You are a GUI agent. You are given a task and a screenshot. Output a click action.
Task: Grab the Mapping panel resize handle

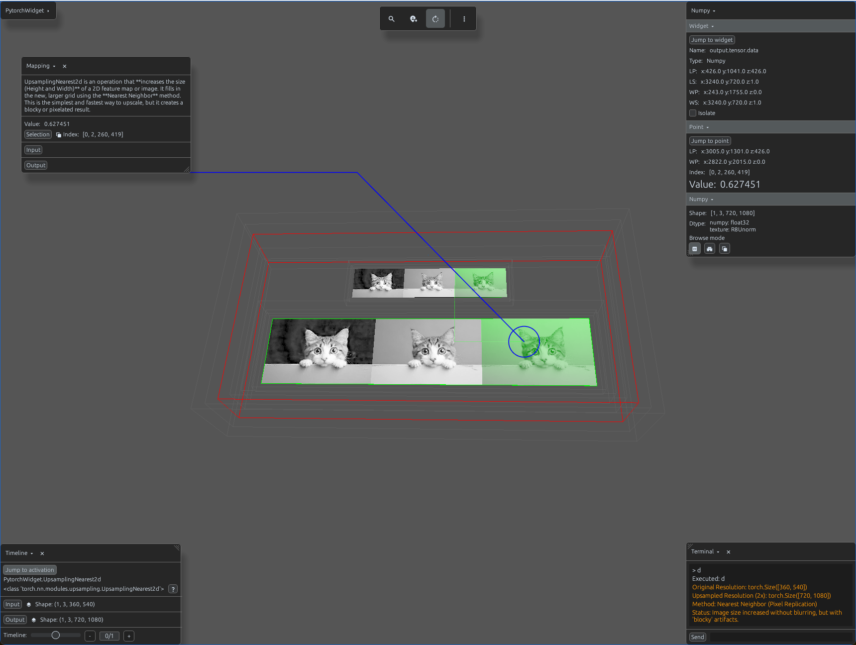pos(187,170)
